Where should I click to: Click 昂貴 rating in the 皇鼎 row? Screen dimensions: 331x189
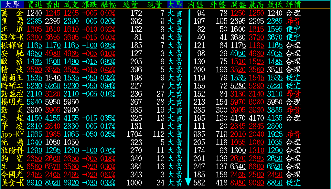click(293, 21)
